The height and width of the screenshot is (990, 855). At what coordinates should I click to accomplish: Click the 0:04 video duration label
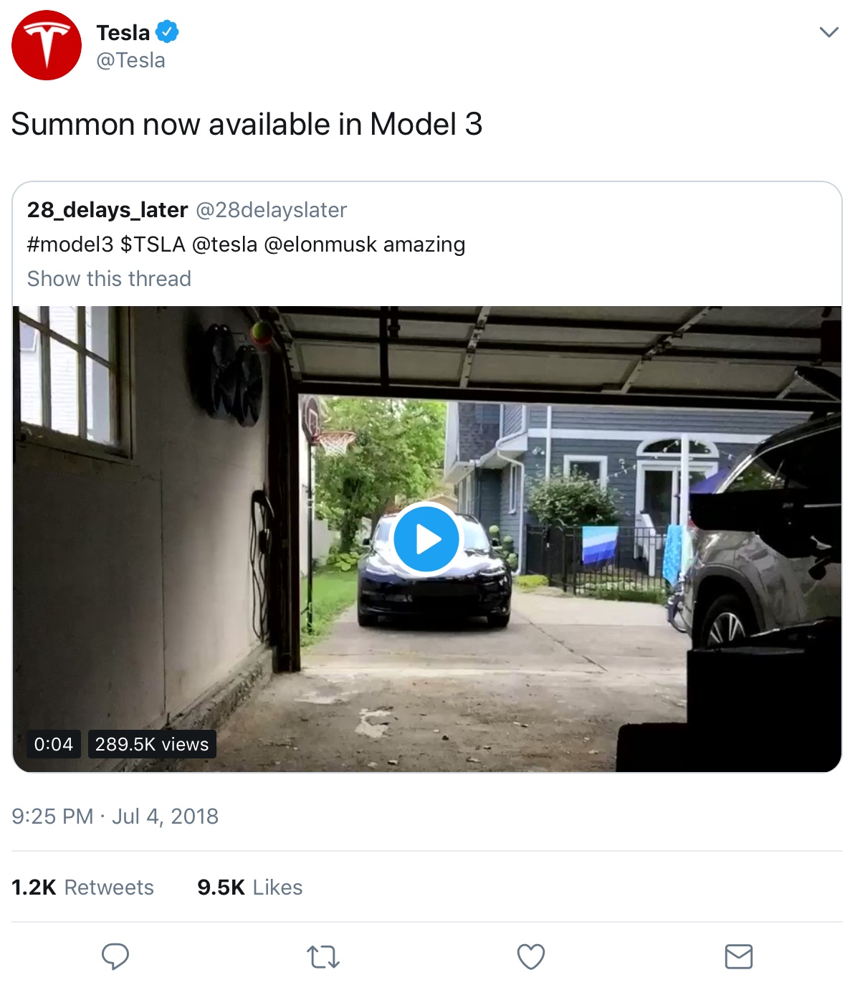coord(54,744)
